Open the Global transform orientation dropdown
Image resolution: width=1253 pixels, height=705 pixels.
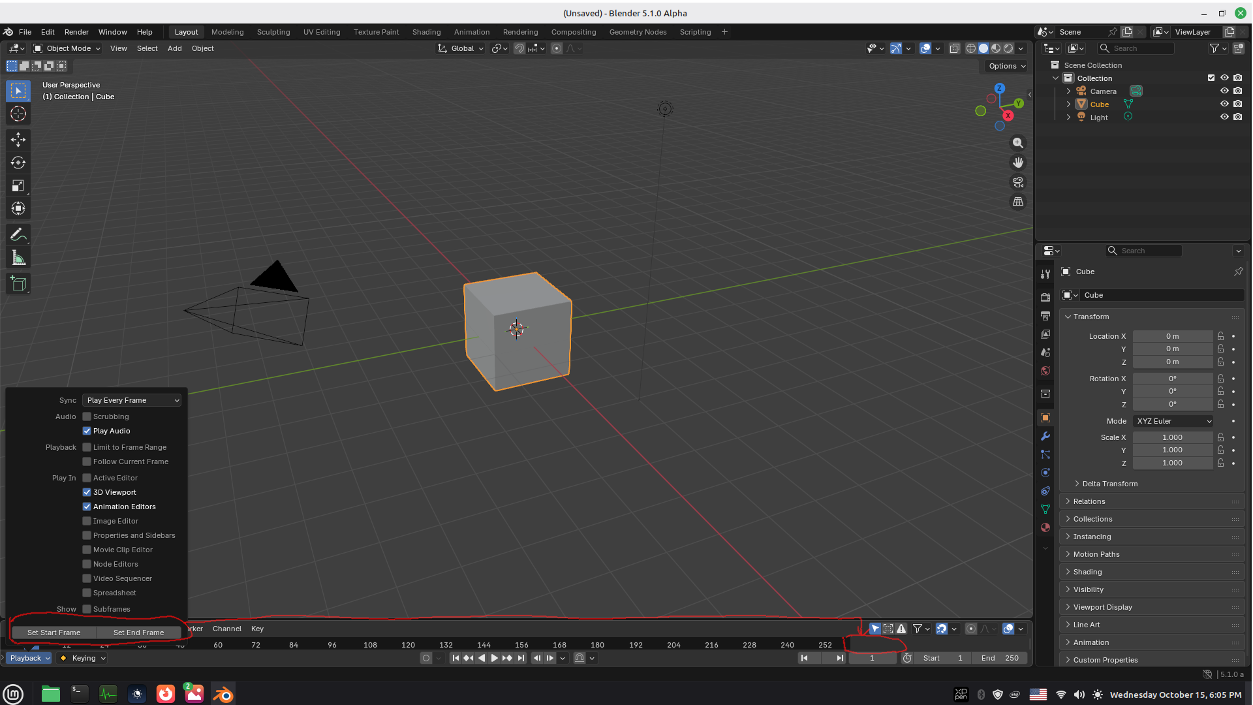(x=461, y=48)
